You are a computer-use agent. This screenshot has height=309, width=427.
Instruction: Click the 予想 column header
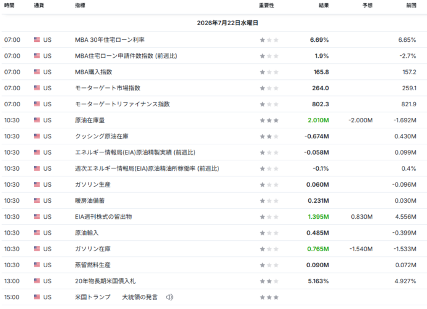pyautogui.click(x=368, y=6)
